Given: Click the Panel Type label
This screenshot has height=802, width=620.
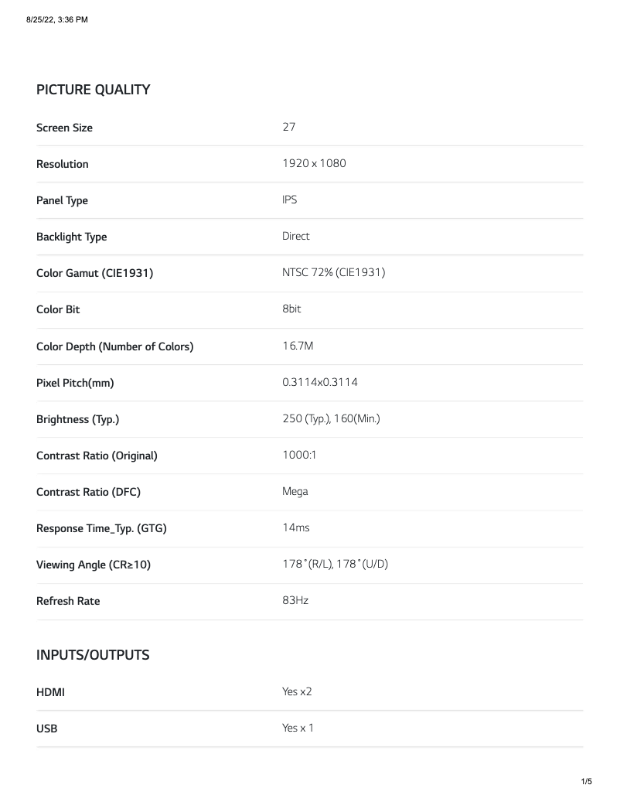Looking at the screenshot, I should tap(62, 200).
